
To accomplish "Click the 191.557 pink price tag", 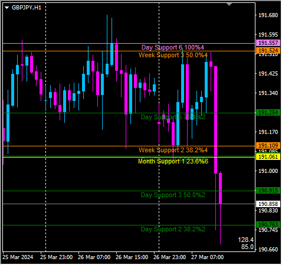I will click(268, 43).
